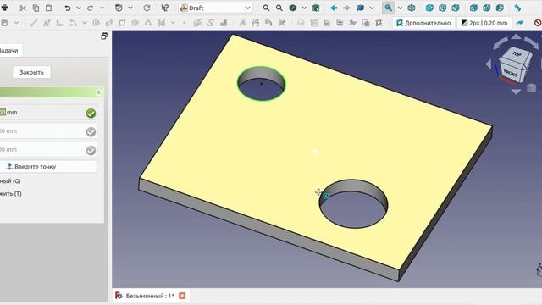Open the arc tools dropdown arrow
The width and height of the screenshot is (542, 305).
pyautogui.click(x=85, y=23)
